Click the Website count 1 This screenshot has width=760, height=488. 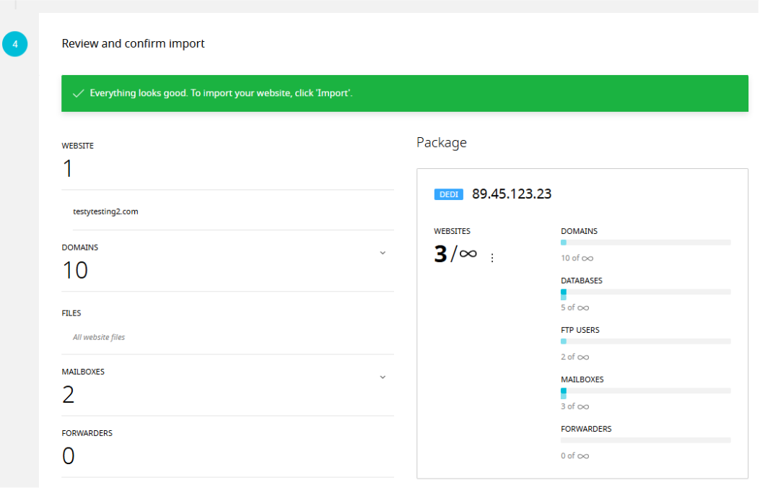67,169
